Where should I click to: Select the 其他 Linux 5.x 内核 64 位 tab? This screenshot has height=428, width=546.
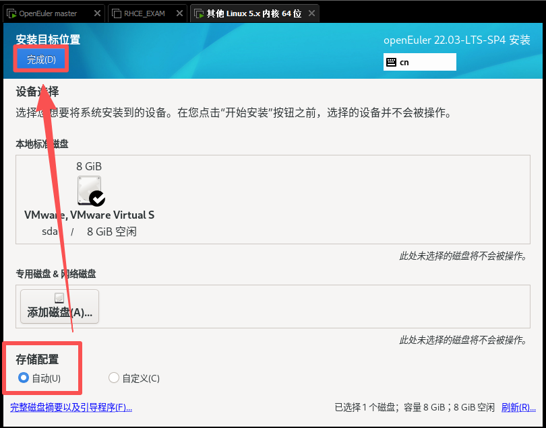[x=254, y=13]
